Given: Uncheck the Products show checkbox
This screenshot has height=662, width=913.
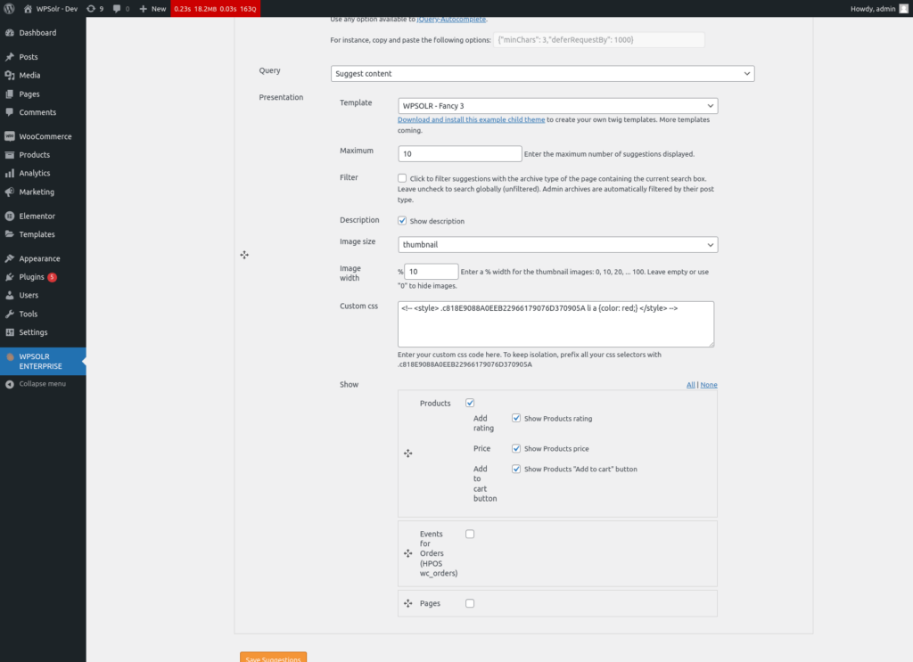Looking at the screenshot, I should (x=470, y=403).
